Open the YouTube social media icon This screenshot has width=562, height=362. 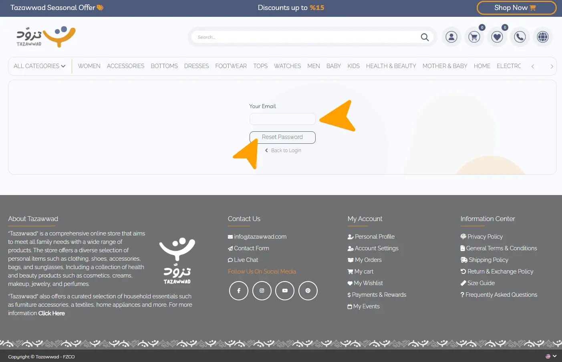(285, 291)
